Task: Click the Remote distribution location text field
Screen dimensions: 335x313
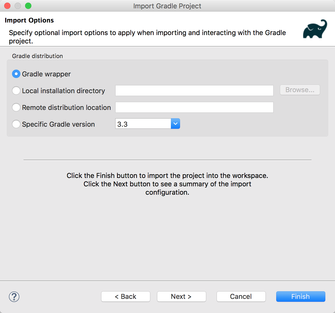Action: click(x=194, y=107)
